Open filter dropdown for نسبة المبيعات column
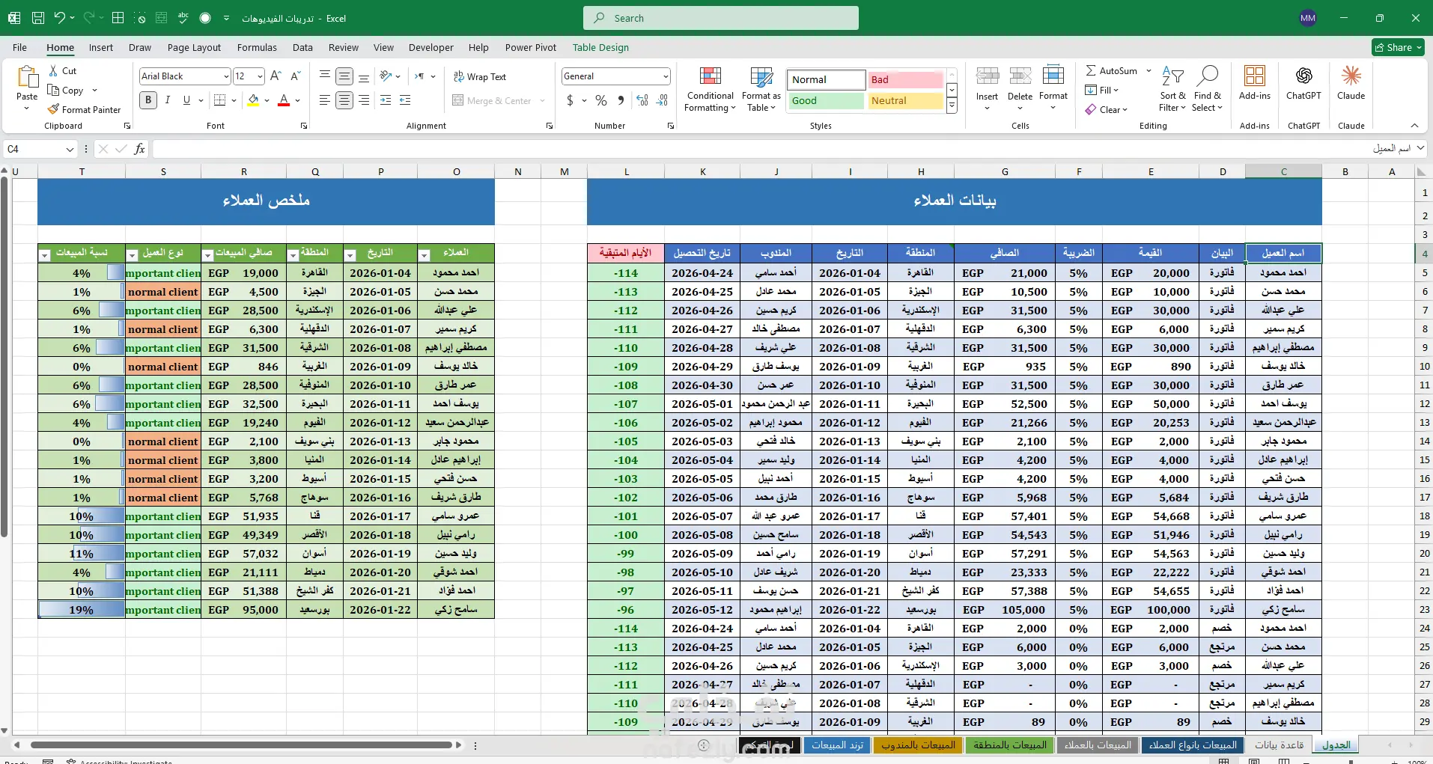The height and width of the screenshot is (764, 1433). (45, 255)
